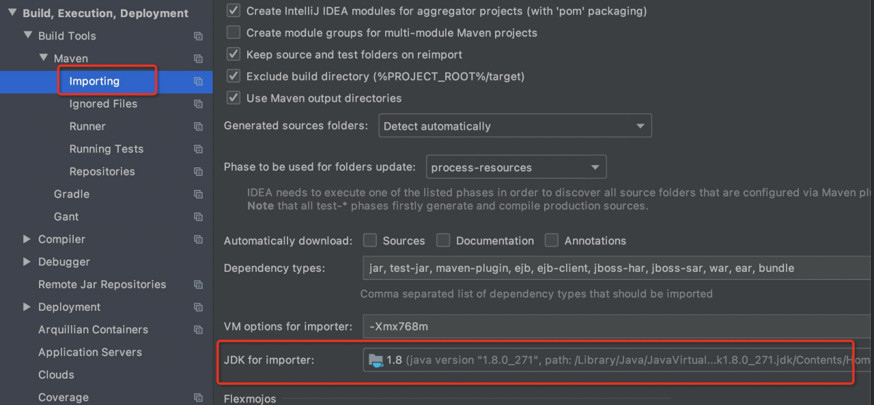Click project-level settings icon beside Runner

click(198, 126)
